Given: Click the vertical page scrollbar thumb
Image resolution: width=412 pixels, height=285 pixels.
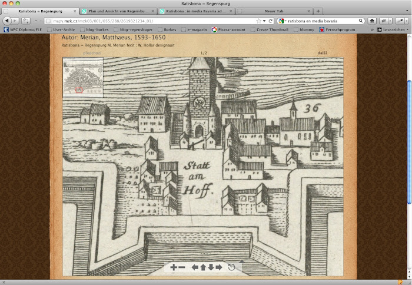Looking at the screenshot, I should tap(409, 142).
